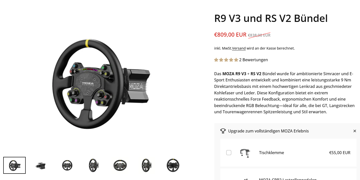
Task: Click the sale price €809,00 EUR
Action: click(x=230, y=35)
